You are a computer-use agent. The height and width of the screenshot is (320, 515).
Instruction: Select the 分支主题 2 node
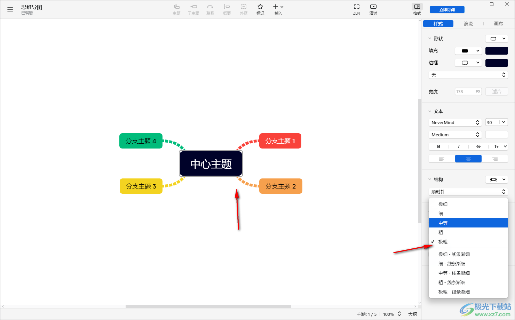[x=281, y=186]
